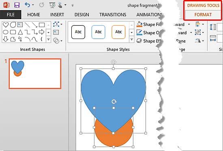Click the Shape Fill button
The width and height of the screenshot is (223, 151).
coord(148,24)
